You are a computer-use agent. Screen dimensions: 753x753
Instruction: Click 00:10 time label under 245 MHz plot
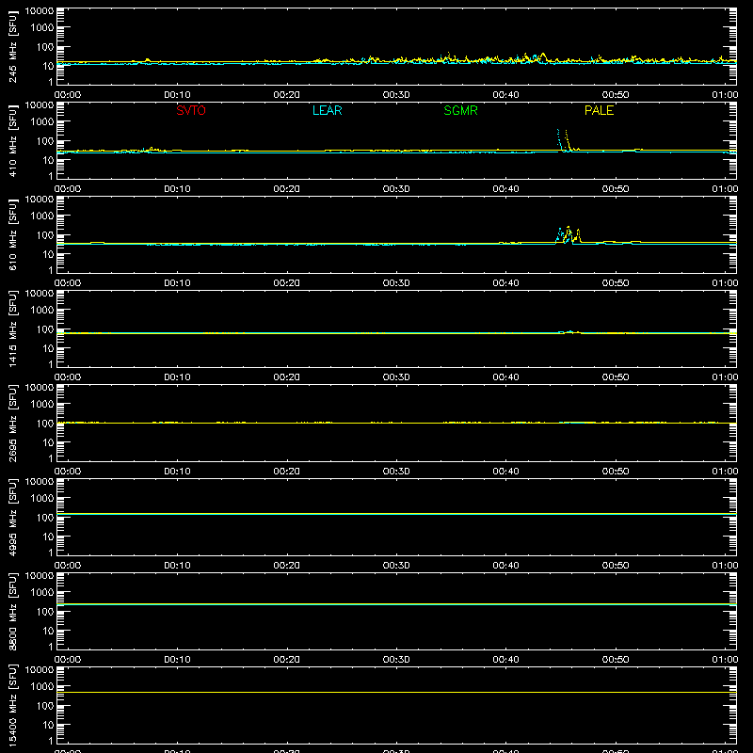[x=177, y=95]
